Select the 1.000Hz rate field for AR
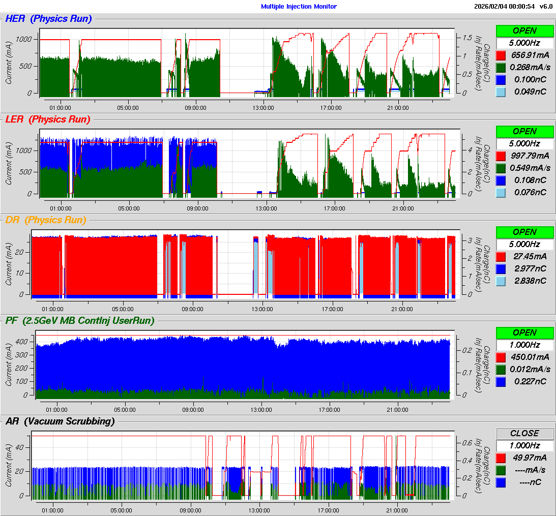 [524, 445]
